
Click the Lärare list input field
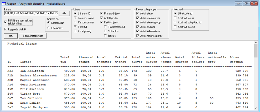coord(31,13)
